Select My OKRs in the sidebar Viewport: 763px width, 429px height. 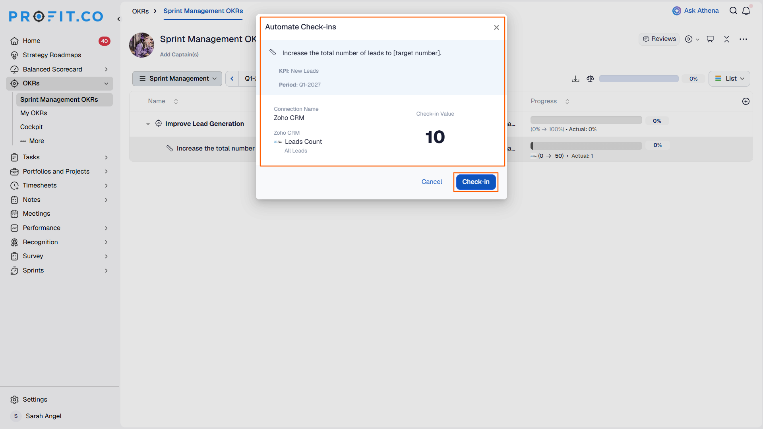(x=34, y=113)
